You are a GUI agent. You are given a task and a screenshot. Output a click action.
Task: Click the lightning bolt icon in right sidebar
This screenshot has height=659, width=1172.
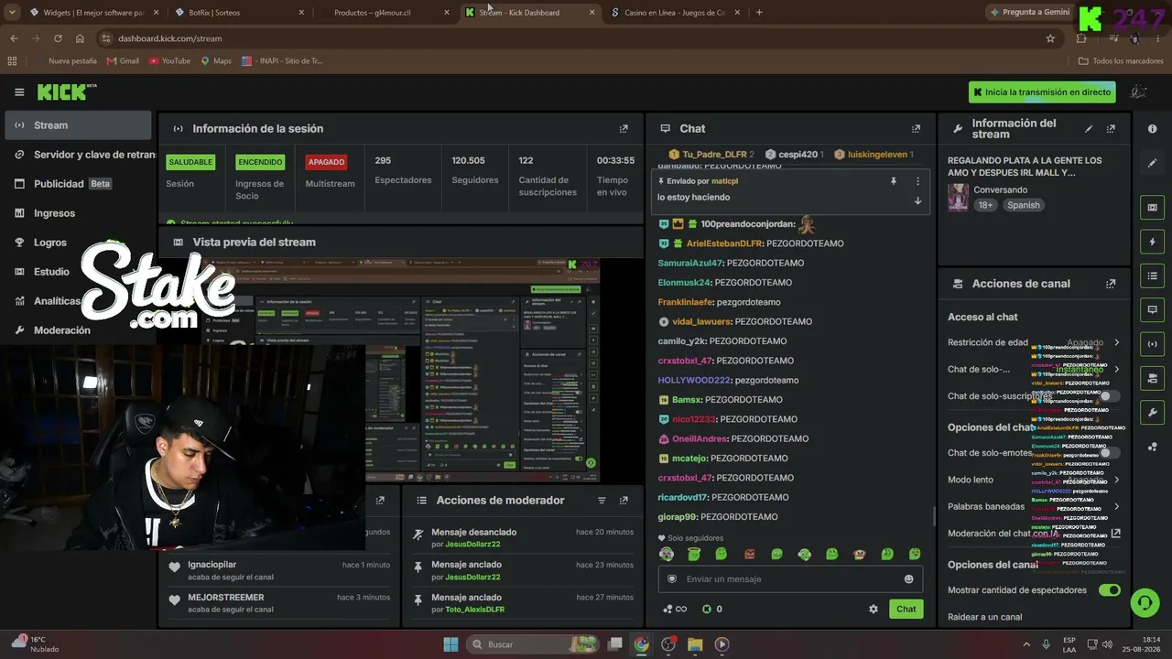[1152, 242]
